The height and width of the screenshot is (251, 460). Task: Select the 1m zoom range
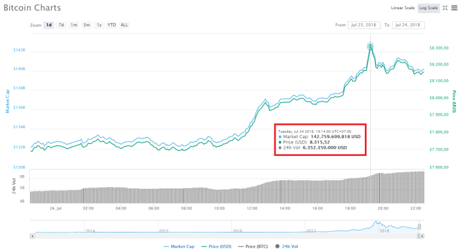coord(74,25)
